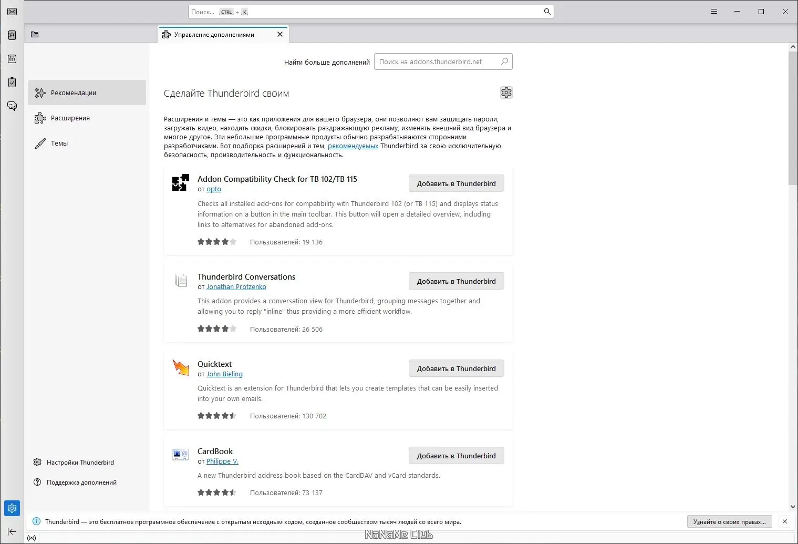The image size is (798, 544).
Task: Select the Темы sidebar category
Action: point(87,143)
